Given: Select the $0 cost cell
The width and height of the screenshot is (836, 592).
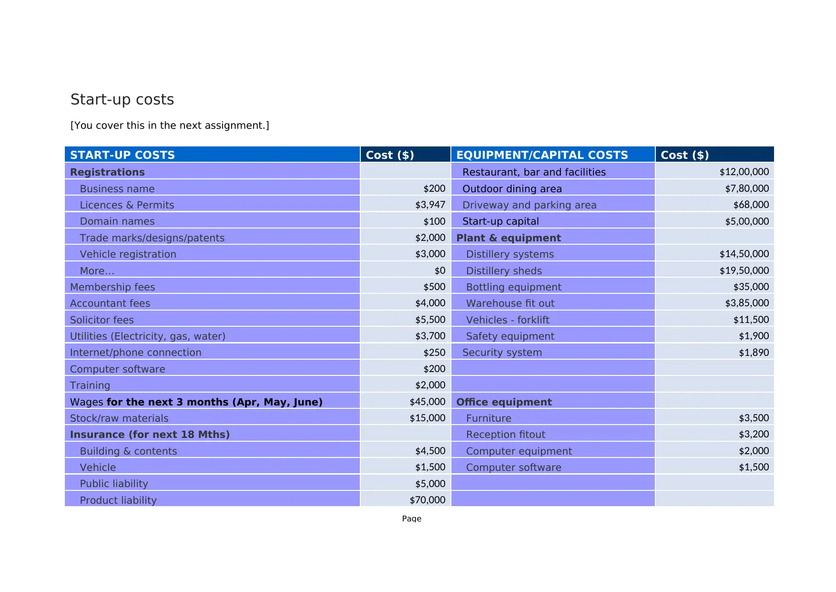Looking at the screenshot, I should (x=439, y=270).
